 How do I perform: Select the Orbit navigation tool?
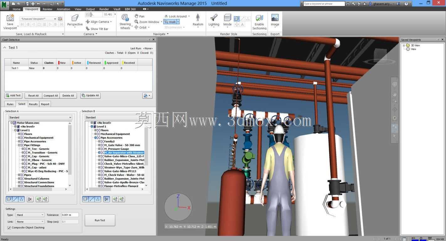pos(141,27)
